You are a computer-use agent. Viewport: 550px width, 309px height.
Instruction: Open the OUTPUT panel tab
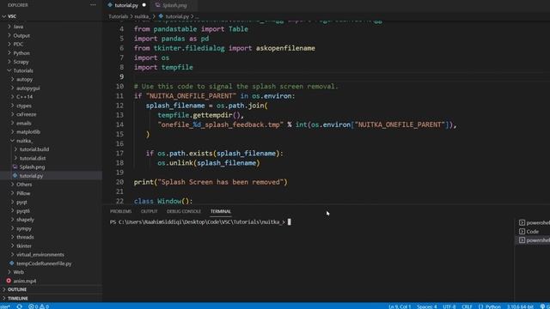pyautogui.click(x=149, y=211)
